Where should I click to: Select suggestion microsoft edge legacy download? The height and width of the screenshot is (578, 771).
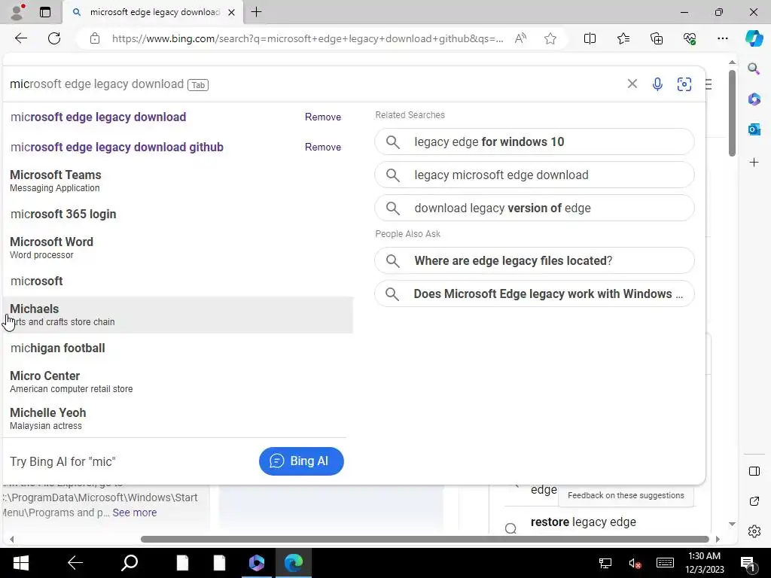point(99,117)
